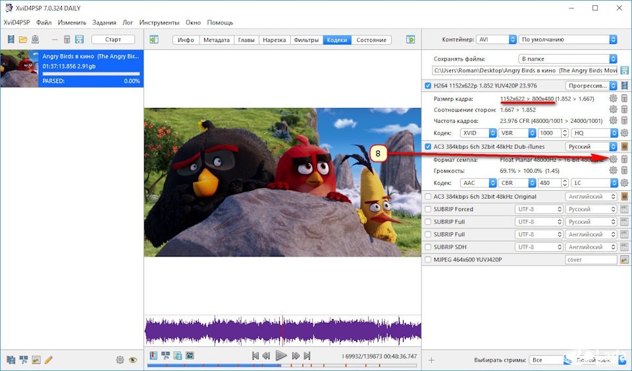This screenshot has height=371, width=632.
Task: Toggle the eye preview icon
Action: coord(133,360)
